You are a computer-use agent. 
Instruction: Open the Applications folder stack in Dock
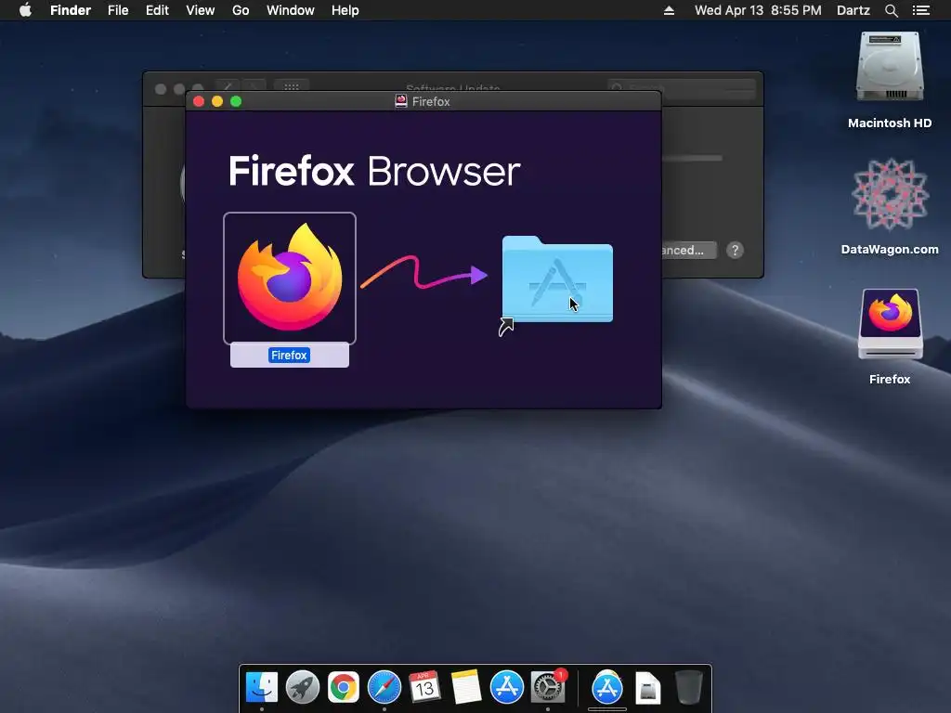[607, 688]
